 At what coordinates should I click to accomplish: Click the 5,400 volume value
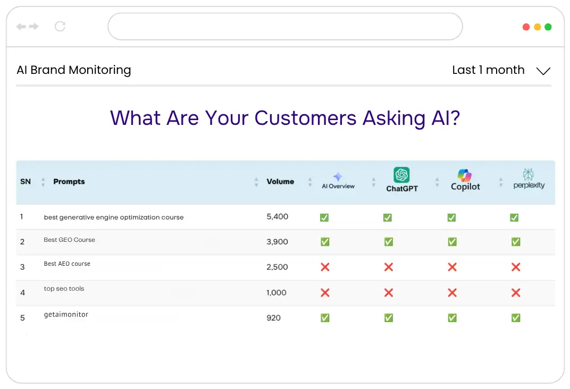(278, 217)
